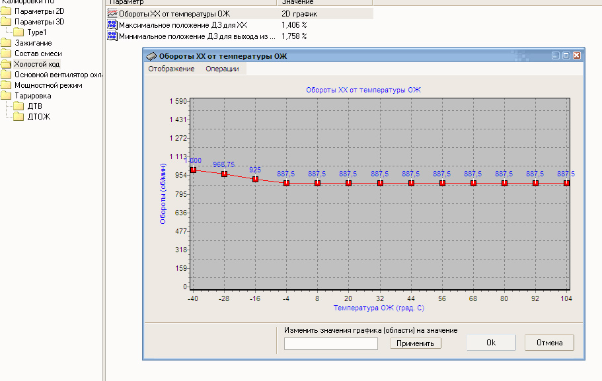Open the Операции menu

[223, 69]
